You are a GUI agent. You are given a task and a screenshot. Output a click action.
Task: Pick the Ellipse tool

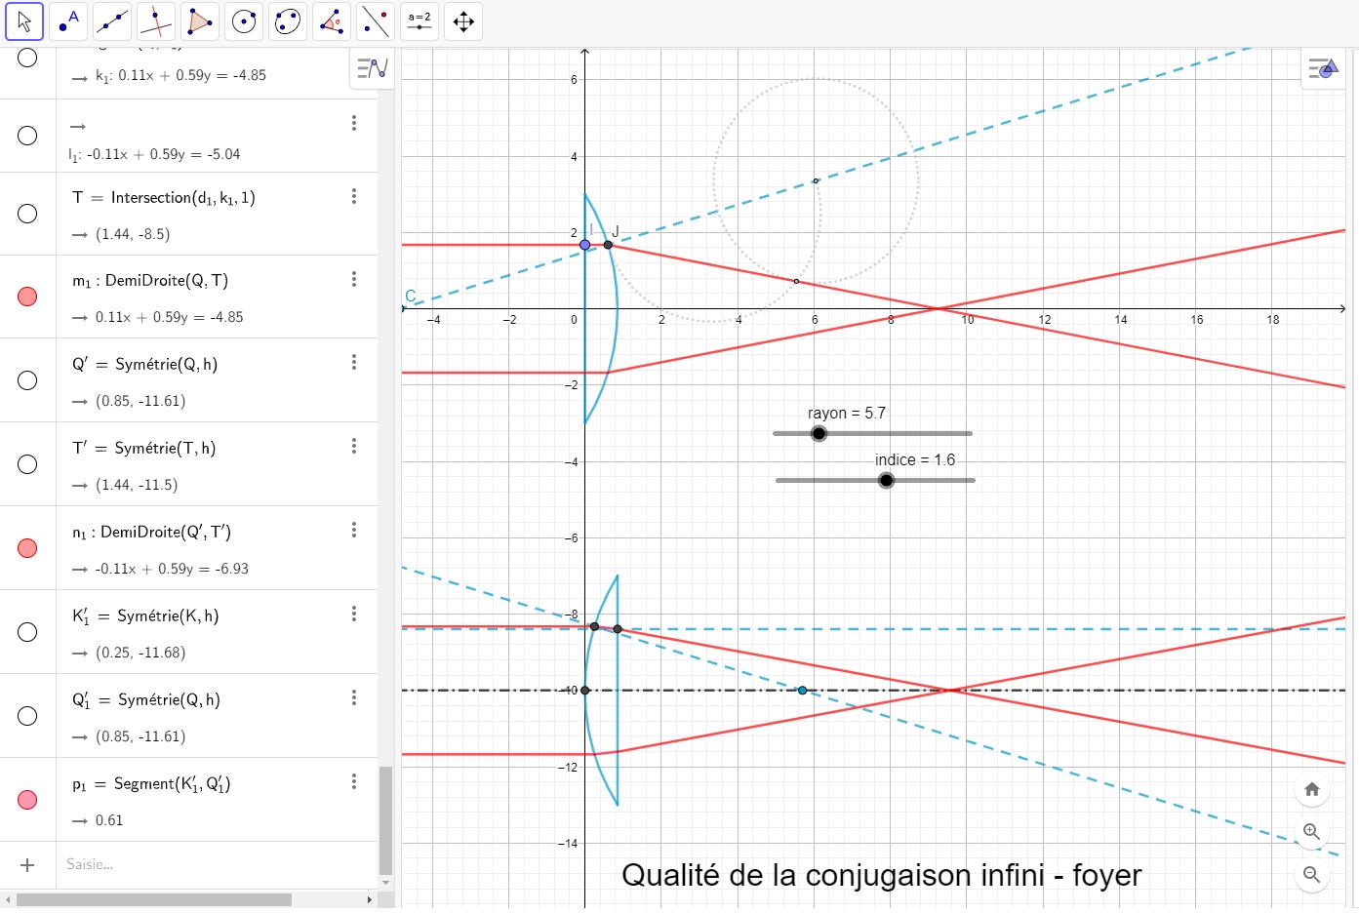(x=288, y=21)
